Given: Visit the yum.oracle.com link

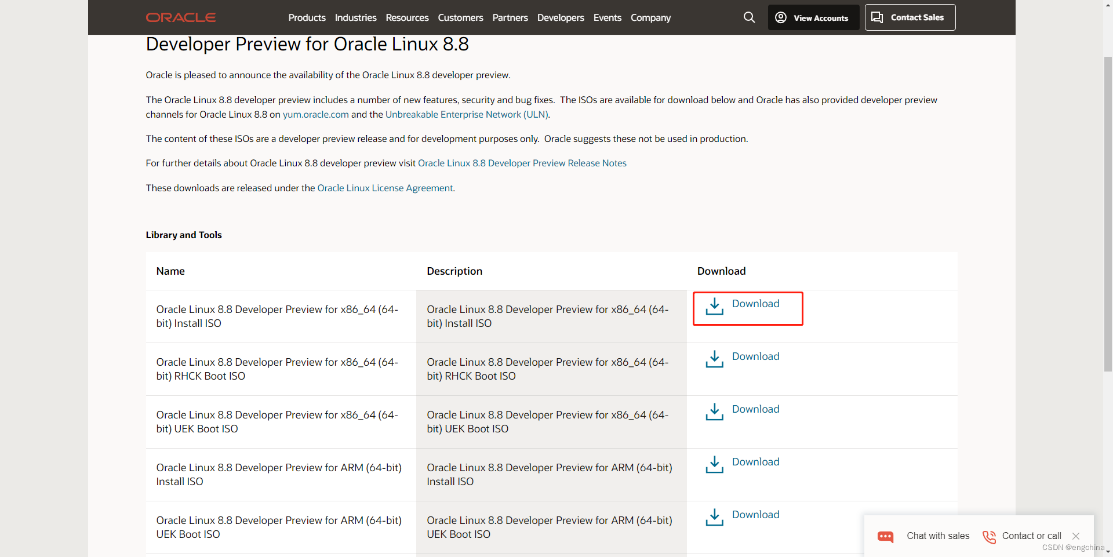Looking at the screenshot, I should click(315, 114).
